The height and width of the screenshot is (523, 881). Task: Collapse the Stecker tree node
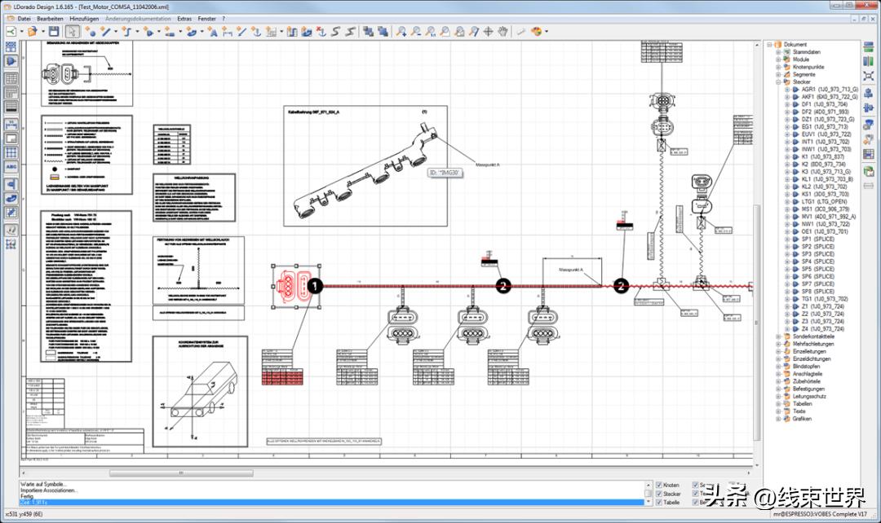779,81
